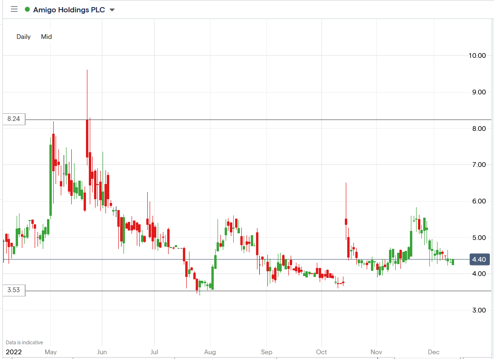Click the 4.40 current price badge

[479, 259]
